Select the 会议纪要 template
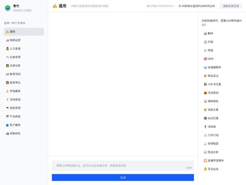This screenshot has height=185, width=246. click(x=211, y=118)
